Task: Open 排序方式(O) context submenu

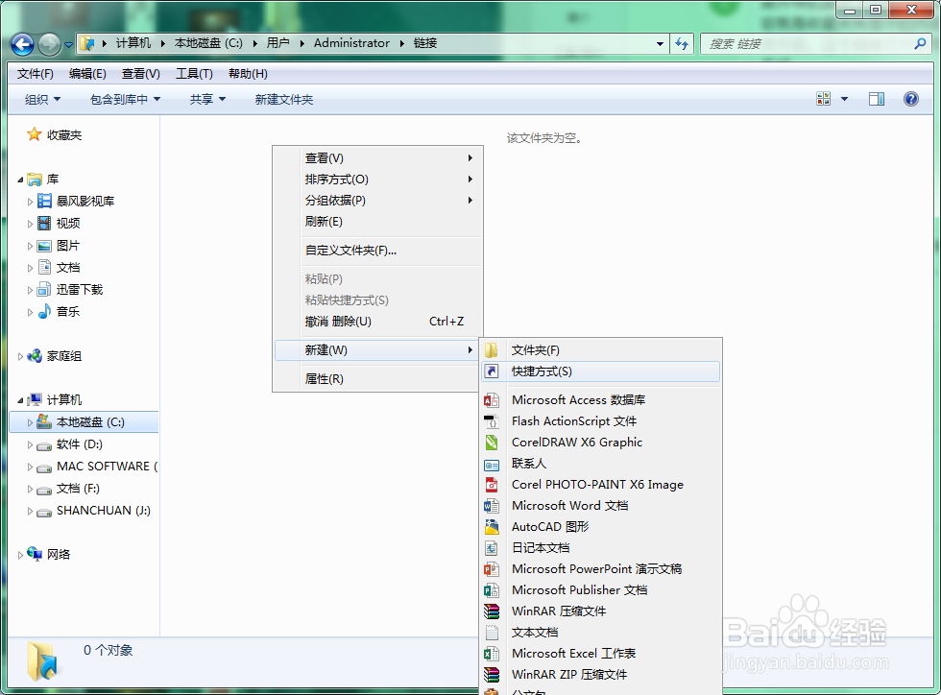Action: coord(378,179)
